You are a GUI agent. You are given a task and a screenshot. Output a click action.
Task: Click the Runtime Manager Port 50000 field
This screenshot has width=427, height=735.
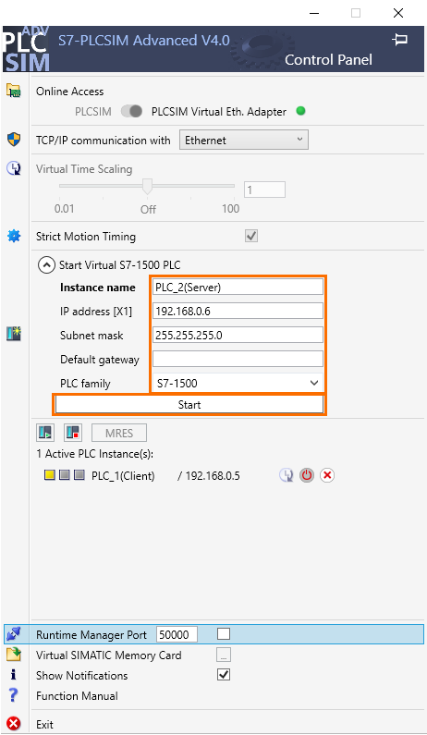(x=177, y=634)
